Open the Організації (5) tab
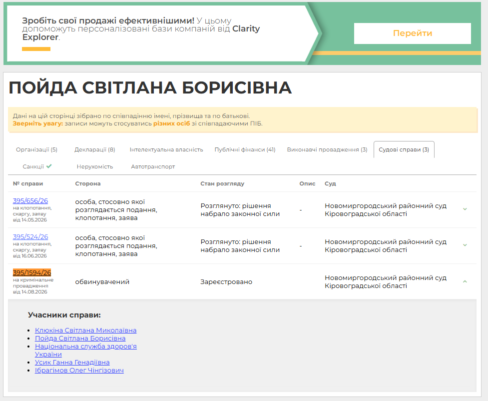The width and height of the screenshot is (488, 401). coord(37,149)
